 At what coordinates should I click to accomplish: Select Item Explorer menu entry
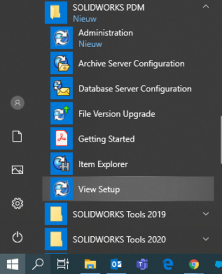coord(128,164)
